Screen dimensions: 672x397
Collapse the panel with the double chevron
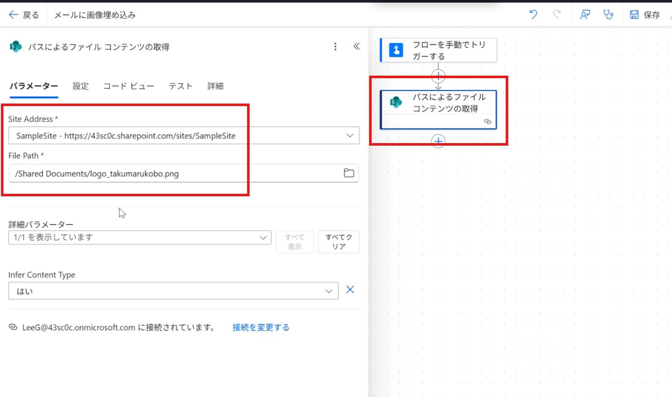pos(356,46)
